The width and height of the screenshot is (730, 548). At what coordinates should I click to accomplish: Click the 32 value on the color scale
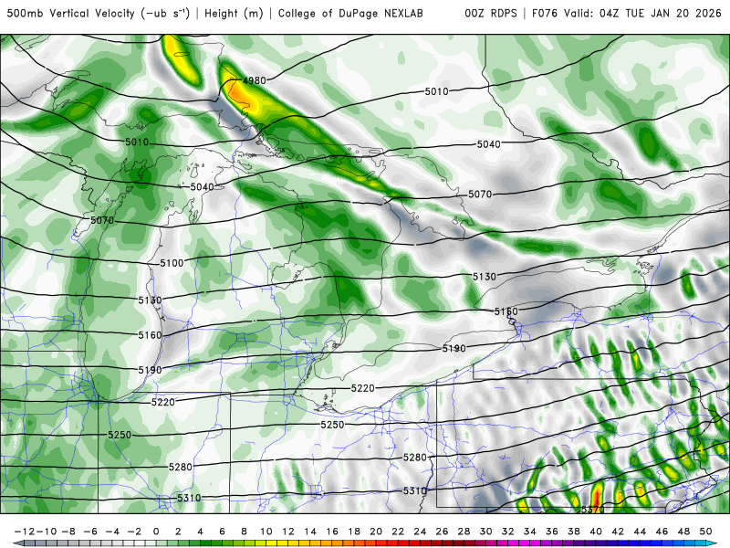[508, 532]
